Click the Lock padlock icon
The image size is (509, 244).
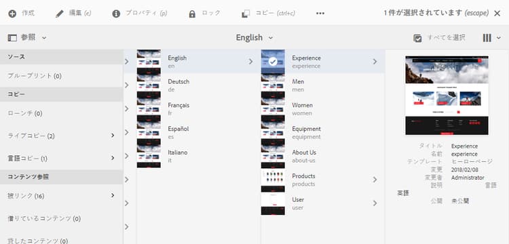[192, 14]
